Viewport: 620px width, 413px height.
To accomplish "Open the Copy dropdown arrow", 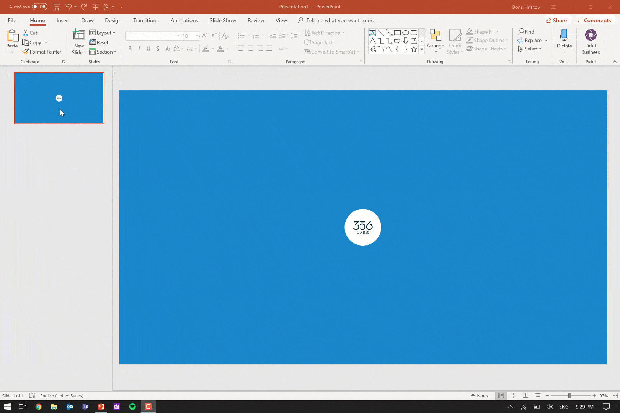I will coord(46,42).
